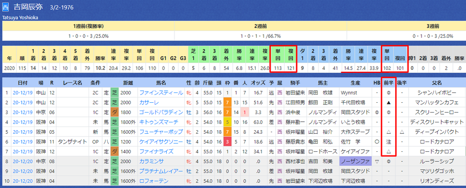Image resolution: width=466 pixels, height=188 pixels.
Task: Click the ○ HB mark in ケイアイサクソニー row
Action: pos(376,142)
